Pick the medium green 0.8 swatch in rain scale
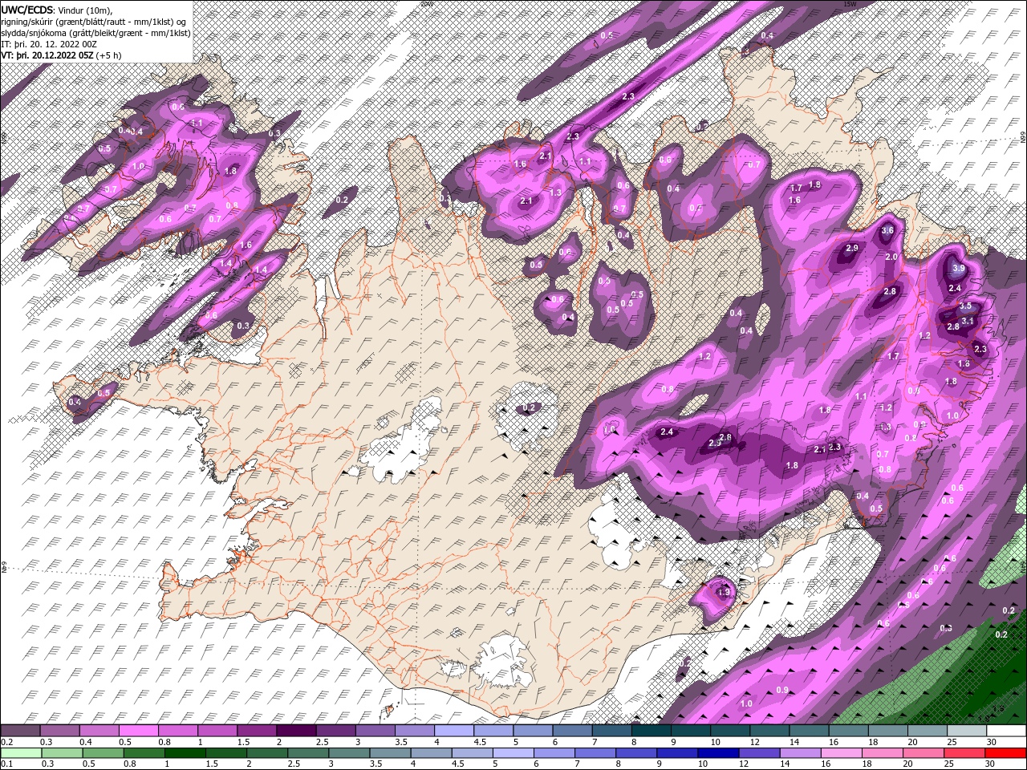 click(145, 753)
